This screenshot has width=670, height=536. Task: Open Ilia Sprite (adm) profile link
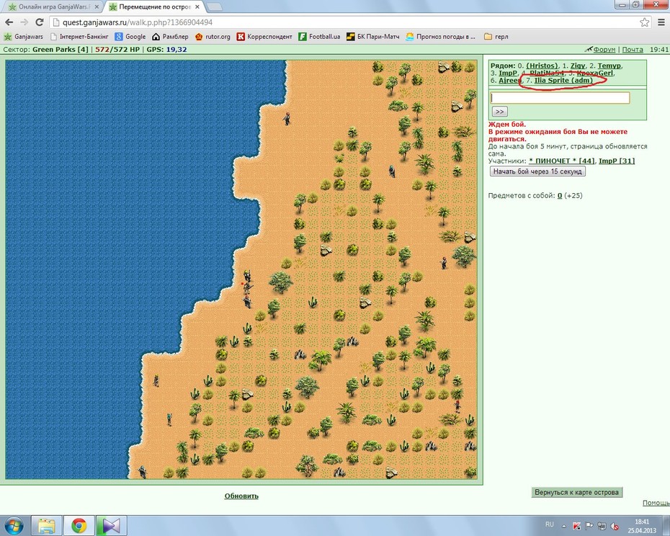(x=563, y=81)
